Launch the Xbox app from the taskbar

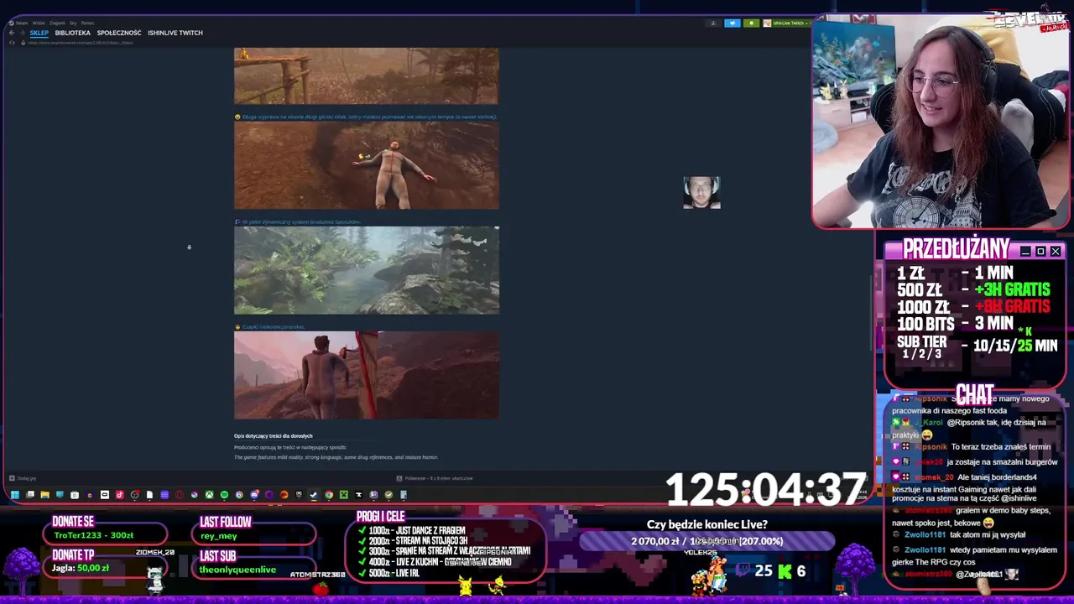[x=210, y=495]
